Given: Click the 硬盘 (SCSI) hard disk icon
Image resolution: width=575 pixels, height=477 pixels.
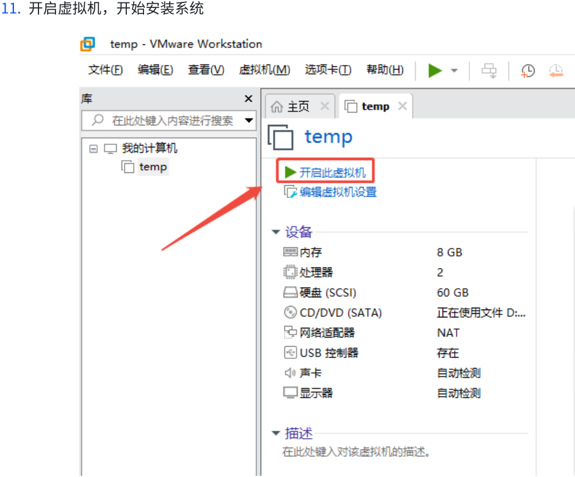Looking at the screenshot, I should tap(290, 292).
